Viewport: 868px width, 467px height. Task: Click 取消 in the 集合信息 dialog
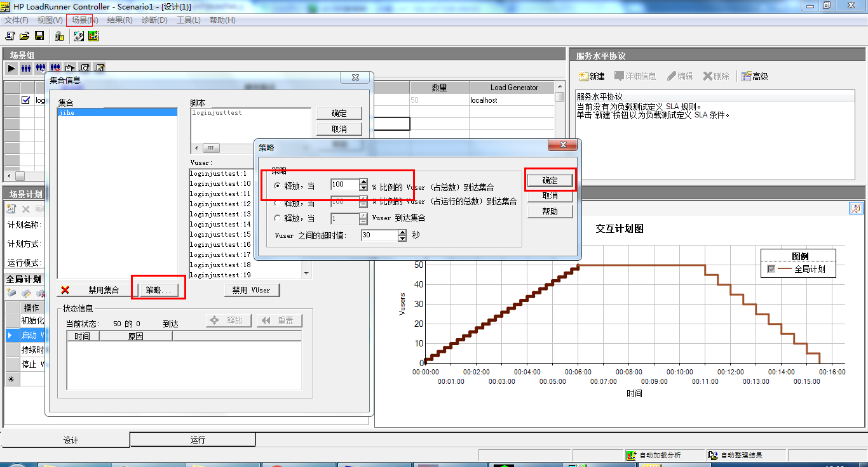[339, 129]
